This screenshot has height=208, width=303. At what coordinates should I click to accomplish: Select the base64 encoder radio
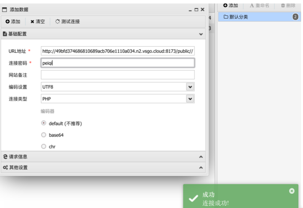44,135
